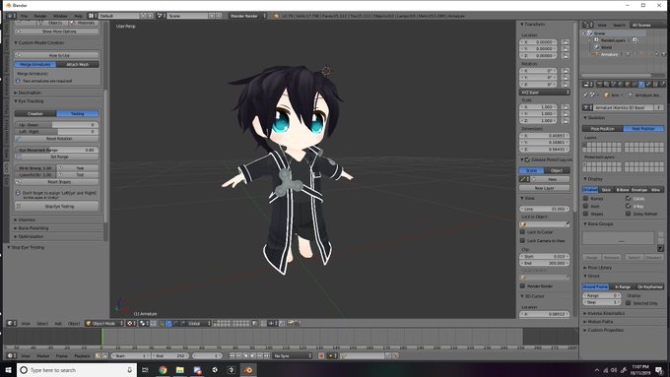
Task: Click the jump to start frame button
Action: pos(232,355)
